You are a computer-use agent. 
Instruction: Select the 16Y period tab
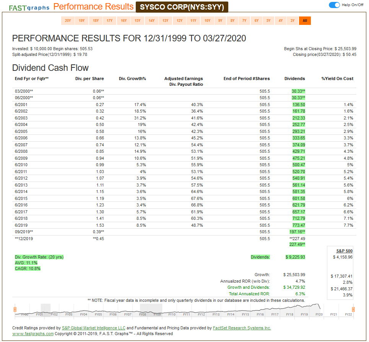tap(124, 21)
